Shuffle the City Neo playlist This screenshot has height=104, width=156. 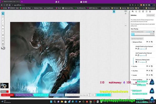(x=149, y=66)
